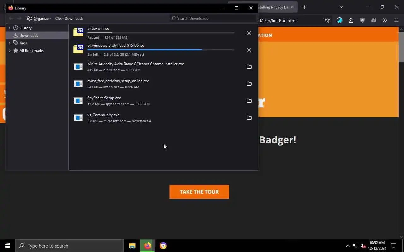This screenshot has width=404, height=252.
Task: Click the blue circular extension icon
Action: tap(340, 20)
